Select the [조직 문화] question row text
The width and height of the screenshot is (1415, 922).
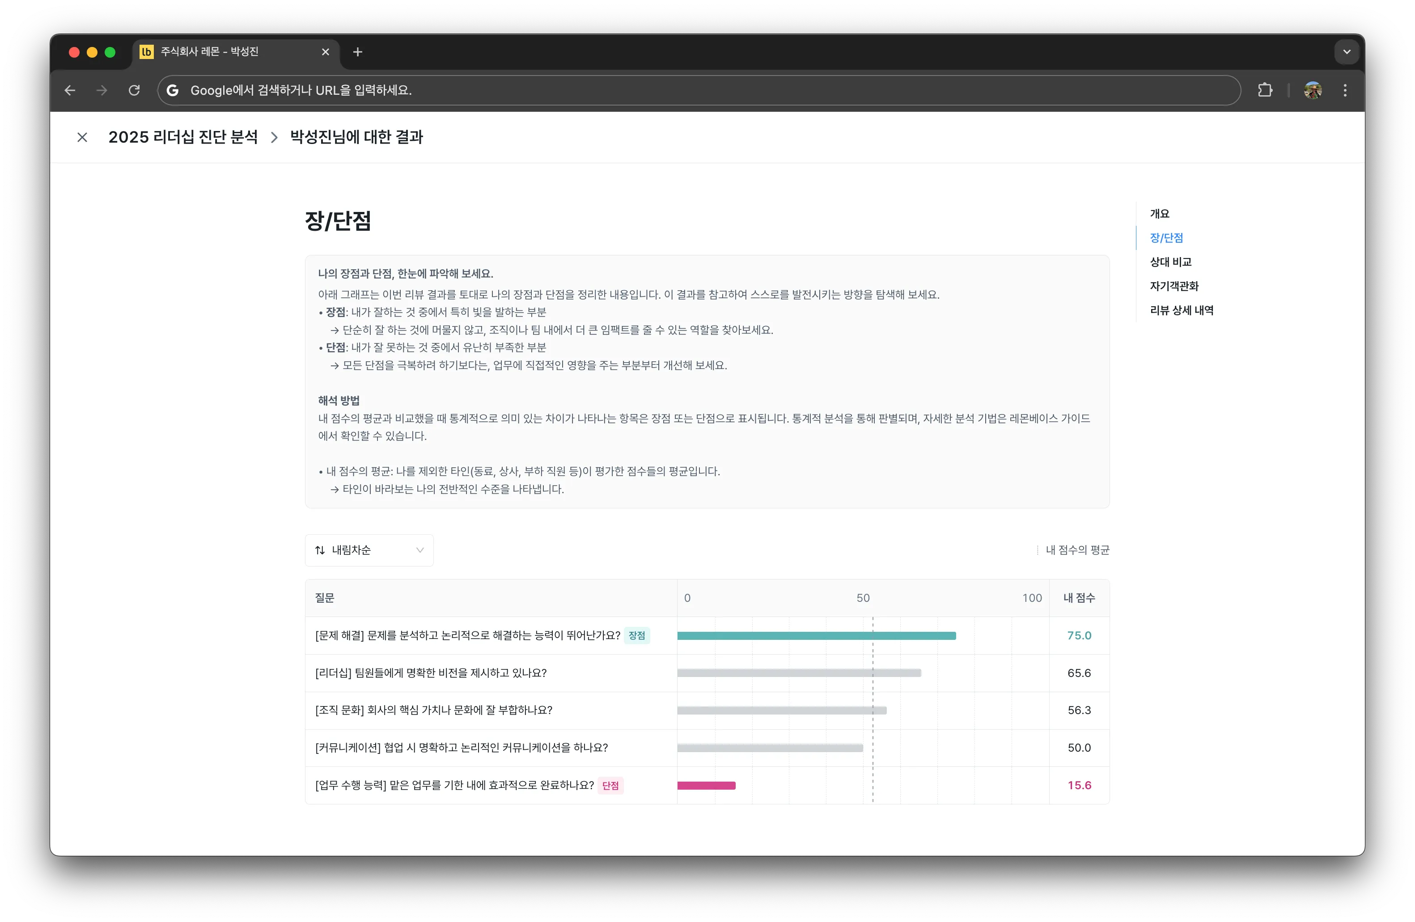433,710
